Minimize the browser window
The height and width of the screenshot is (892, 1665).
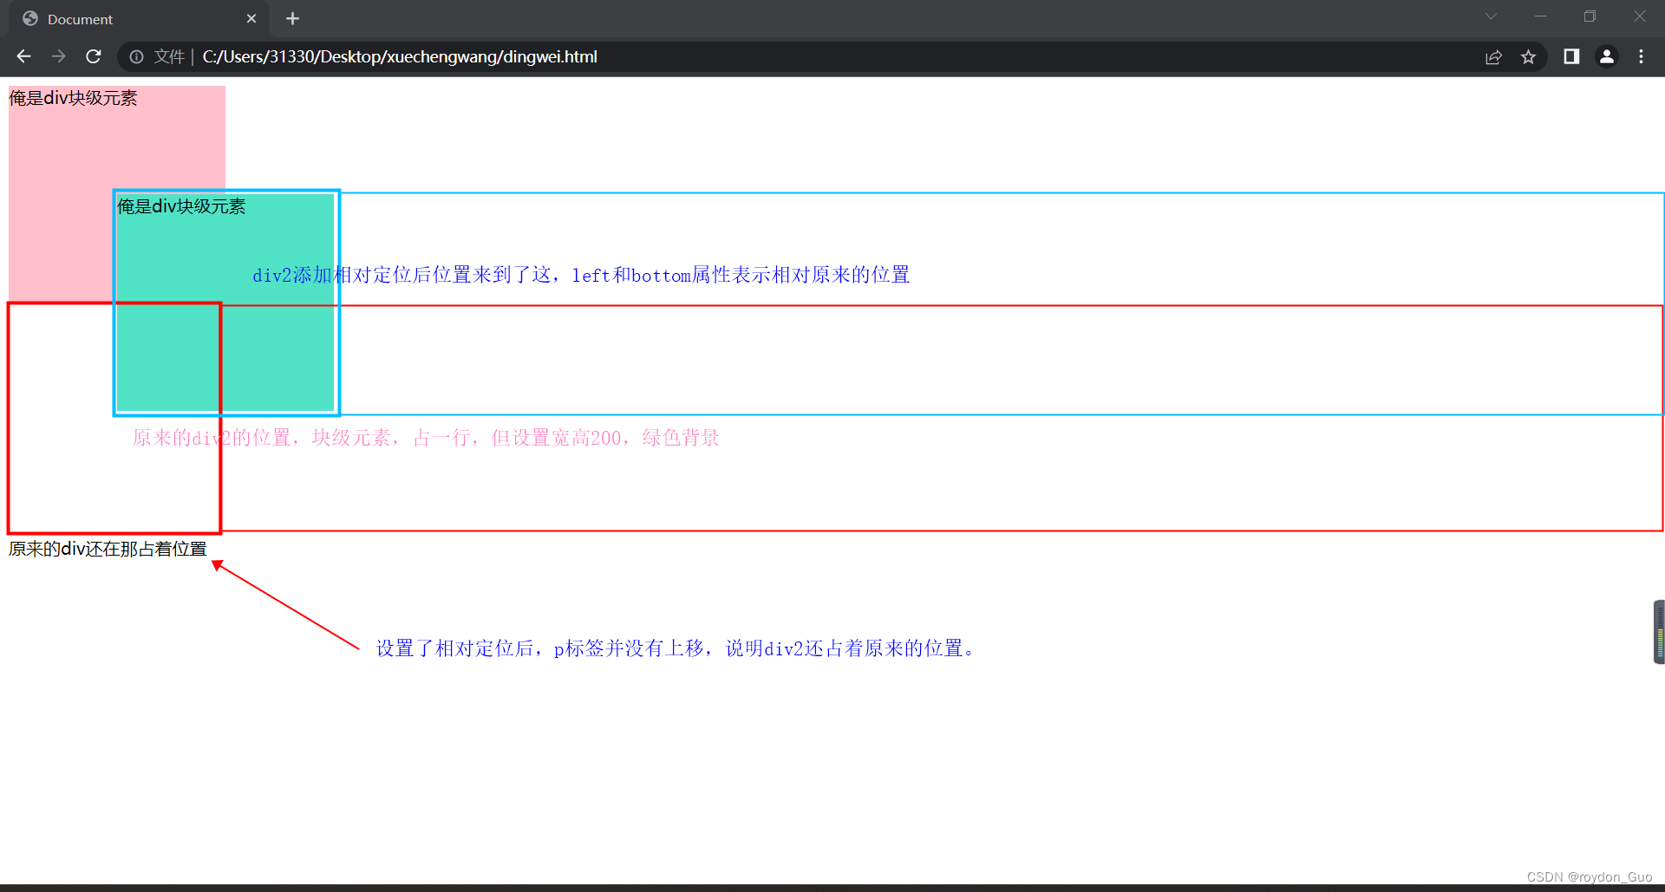tap(1540, 16)
